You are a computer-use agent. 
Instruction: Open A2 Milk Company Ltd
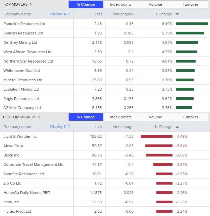[x=22, y=108]
